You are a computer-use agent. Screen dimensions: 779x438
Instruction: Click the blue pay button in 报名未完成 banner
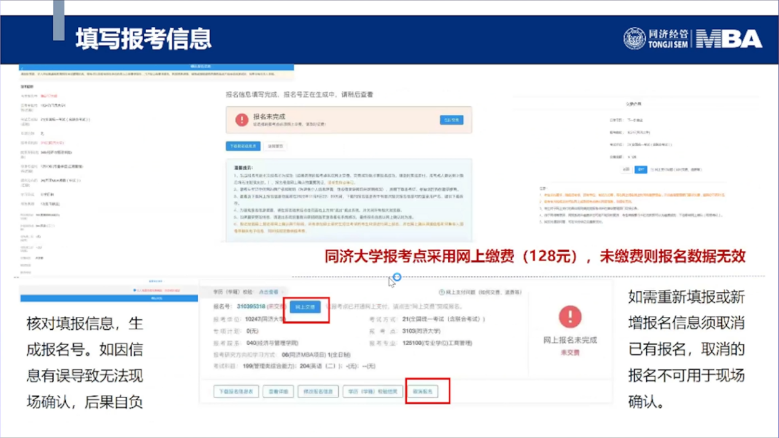[452, 120]
